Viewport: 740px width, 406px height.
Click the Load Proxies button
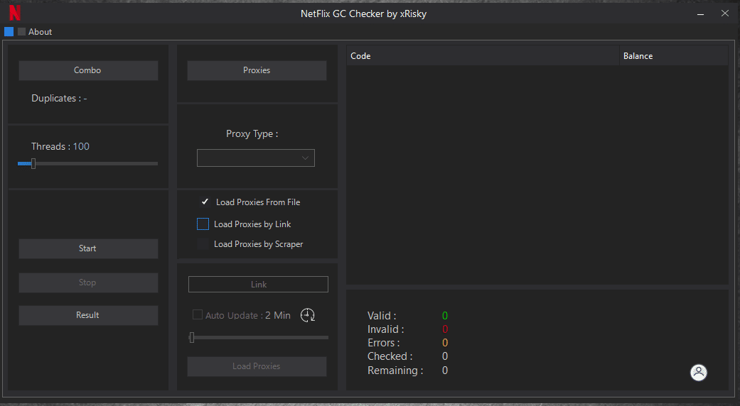(x=257, y=366)
